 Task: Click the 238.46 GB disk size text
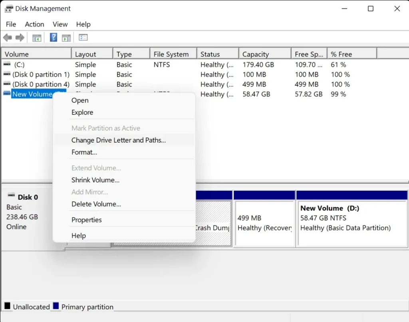coord(22,217)
